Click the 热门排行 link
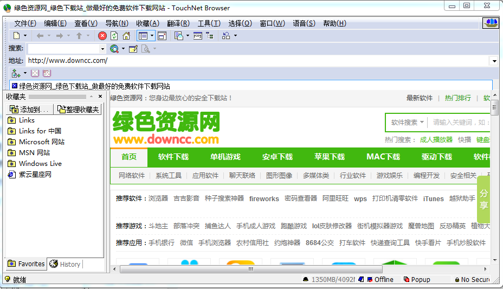This screenshot has width=503, height=289. point(458,98)
